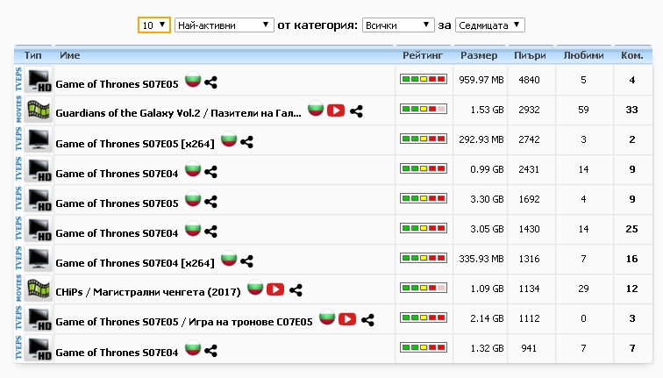The image size is (663, 378).
Task: Click YouTube icon for Игра на тронове C07E05
Action: point(347,319)
